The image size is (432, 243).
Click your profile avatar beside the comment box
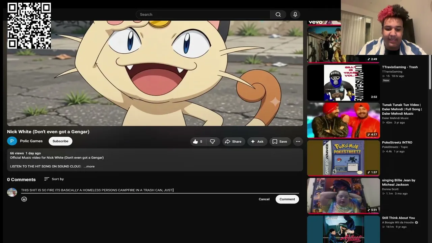click(12, 192)
